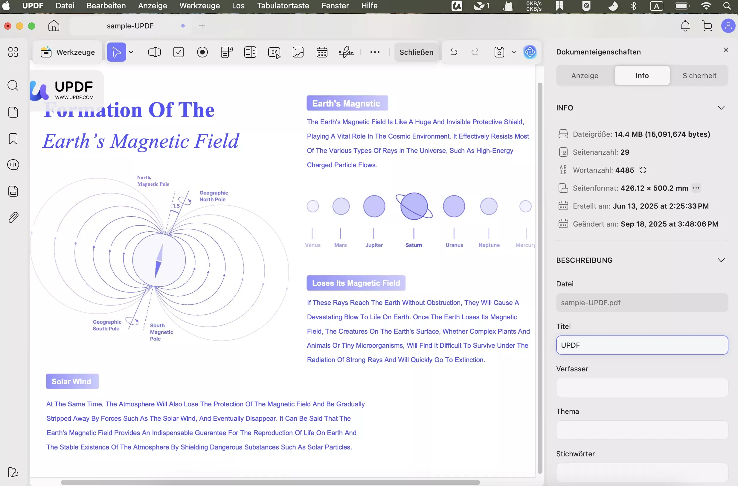738x486 pixels.
Task: Collapse the INFO section
Action: coord(721,108)
